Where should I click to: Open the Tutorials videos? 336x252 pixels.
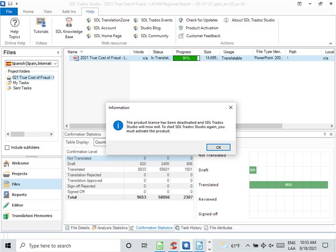[41, 26]
